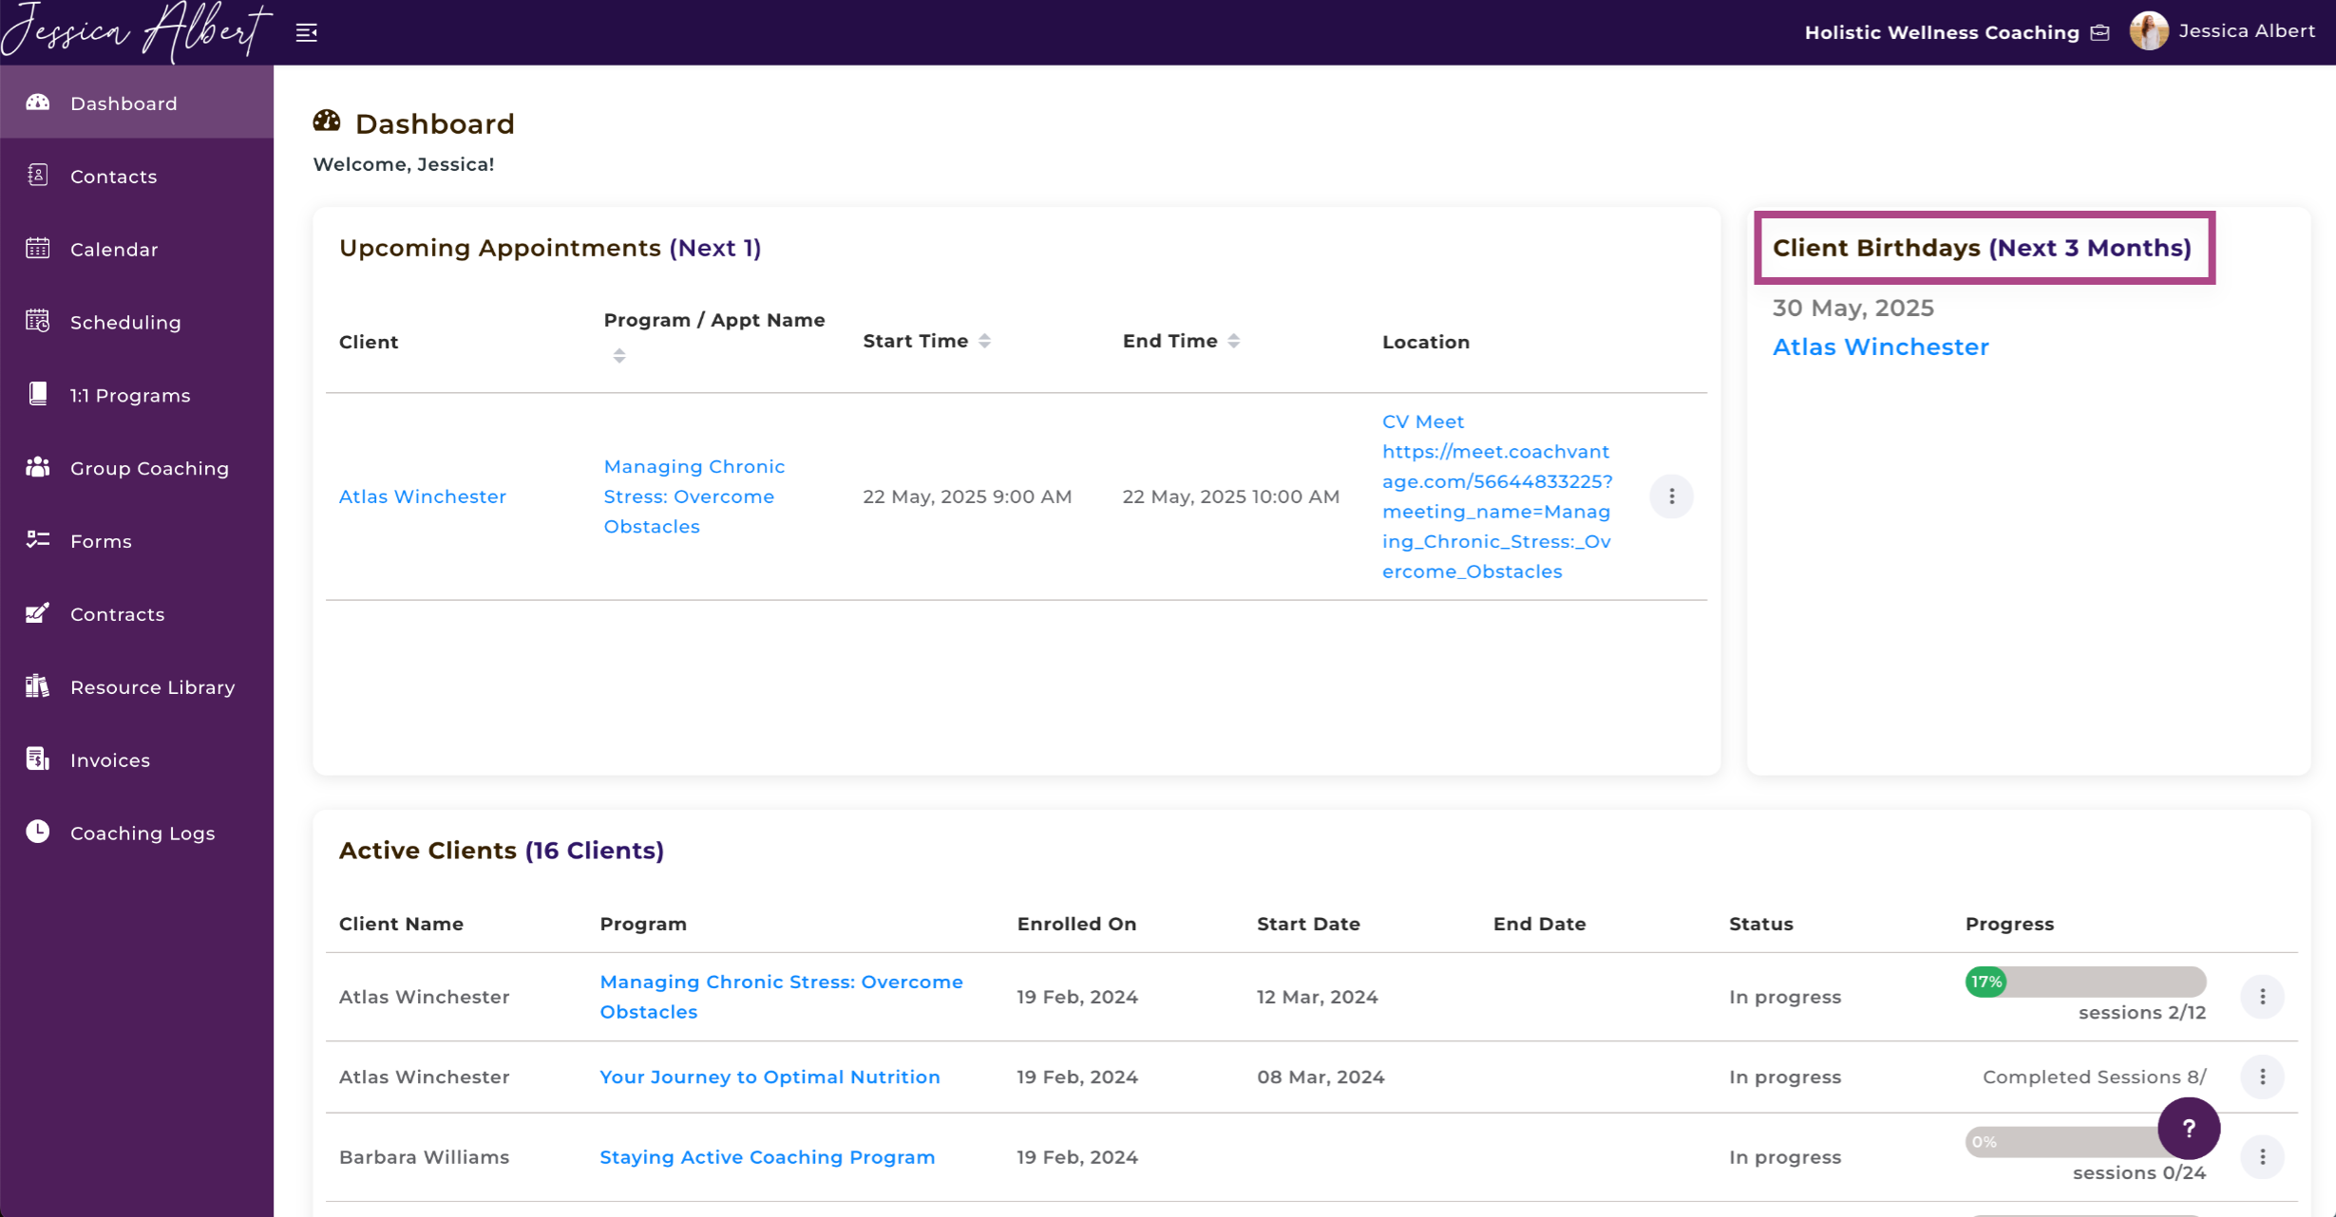Click the Invoices document icon

[x=38, y=759]
